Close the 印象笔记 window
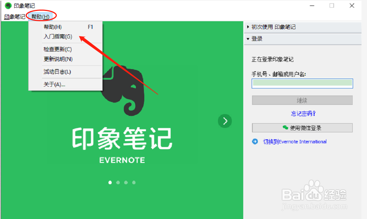 pos(352,5)
